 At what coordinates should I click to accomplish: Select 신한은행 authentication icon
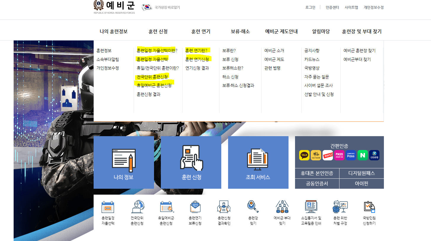[374, 155]
